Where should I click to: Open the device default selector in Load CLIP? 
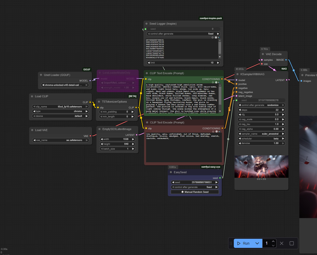60,116
